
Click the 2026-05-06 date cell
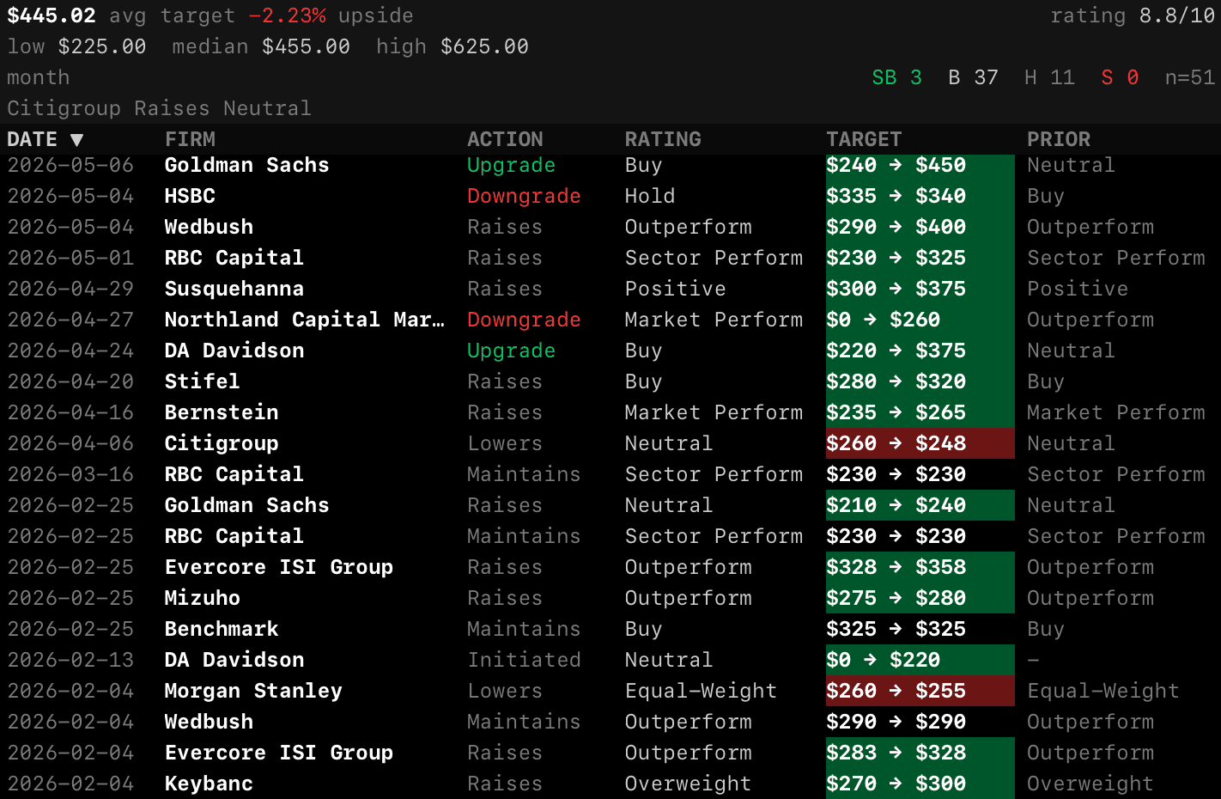70,165
